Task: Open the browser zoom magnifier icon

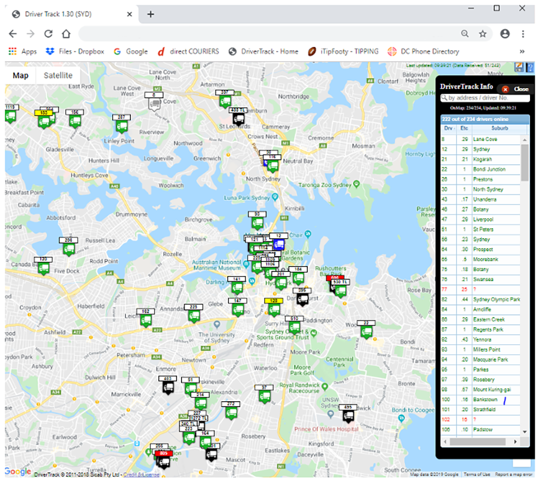Action: click(465, 33)
